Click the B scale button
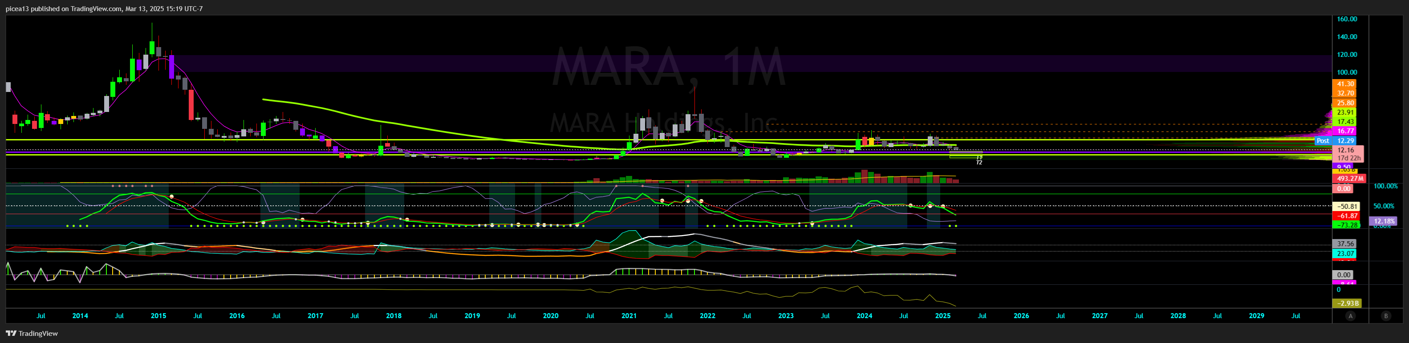Image resolution: width=1409 pixels, height=343 pixels. (x=1385, y=316)
